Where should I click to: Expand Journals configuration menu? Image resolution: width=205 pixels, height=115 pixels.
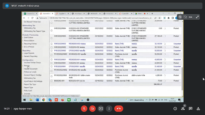click(x=27, y=94)
